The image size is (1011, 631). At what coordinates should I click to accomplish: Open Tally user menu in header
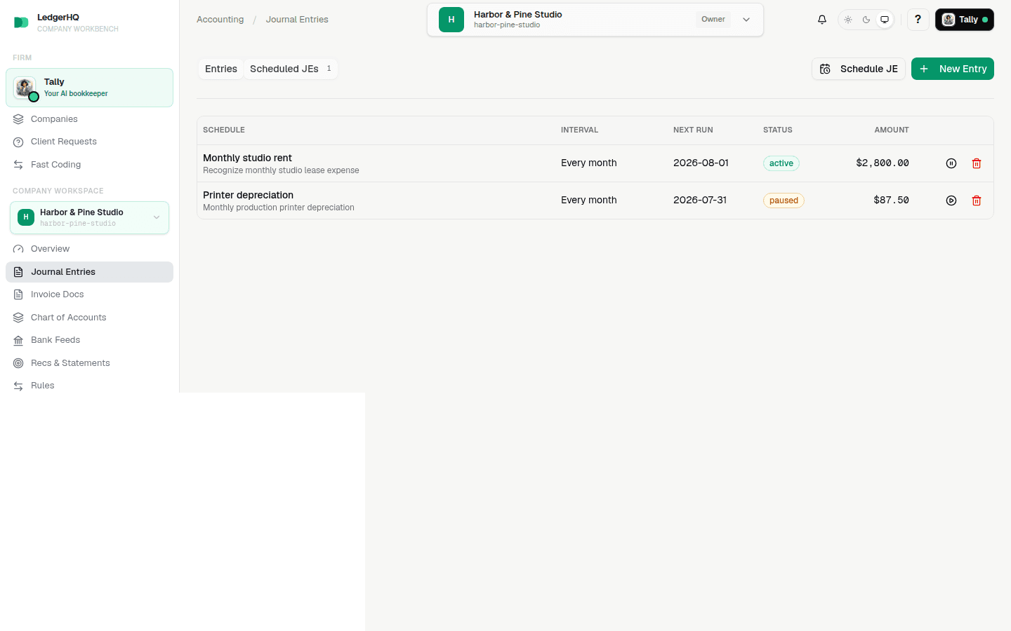coord(965,20)
